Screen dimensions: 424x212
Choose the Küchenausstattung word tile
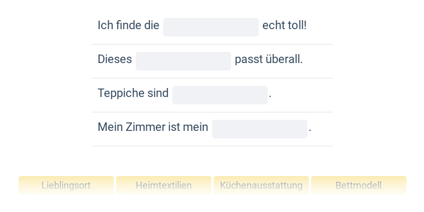click(261, 185)
